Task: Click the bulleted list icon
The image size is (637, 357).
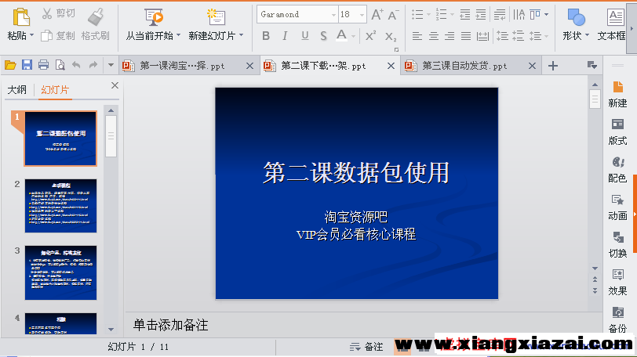Action: [417, 15]
